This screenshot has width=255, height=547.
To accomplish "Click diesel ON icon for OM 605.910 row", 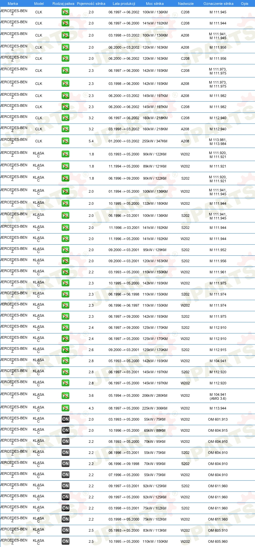I will (65, 531).
